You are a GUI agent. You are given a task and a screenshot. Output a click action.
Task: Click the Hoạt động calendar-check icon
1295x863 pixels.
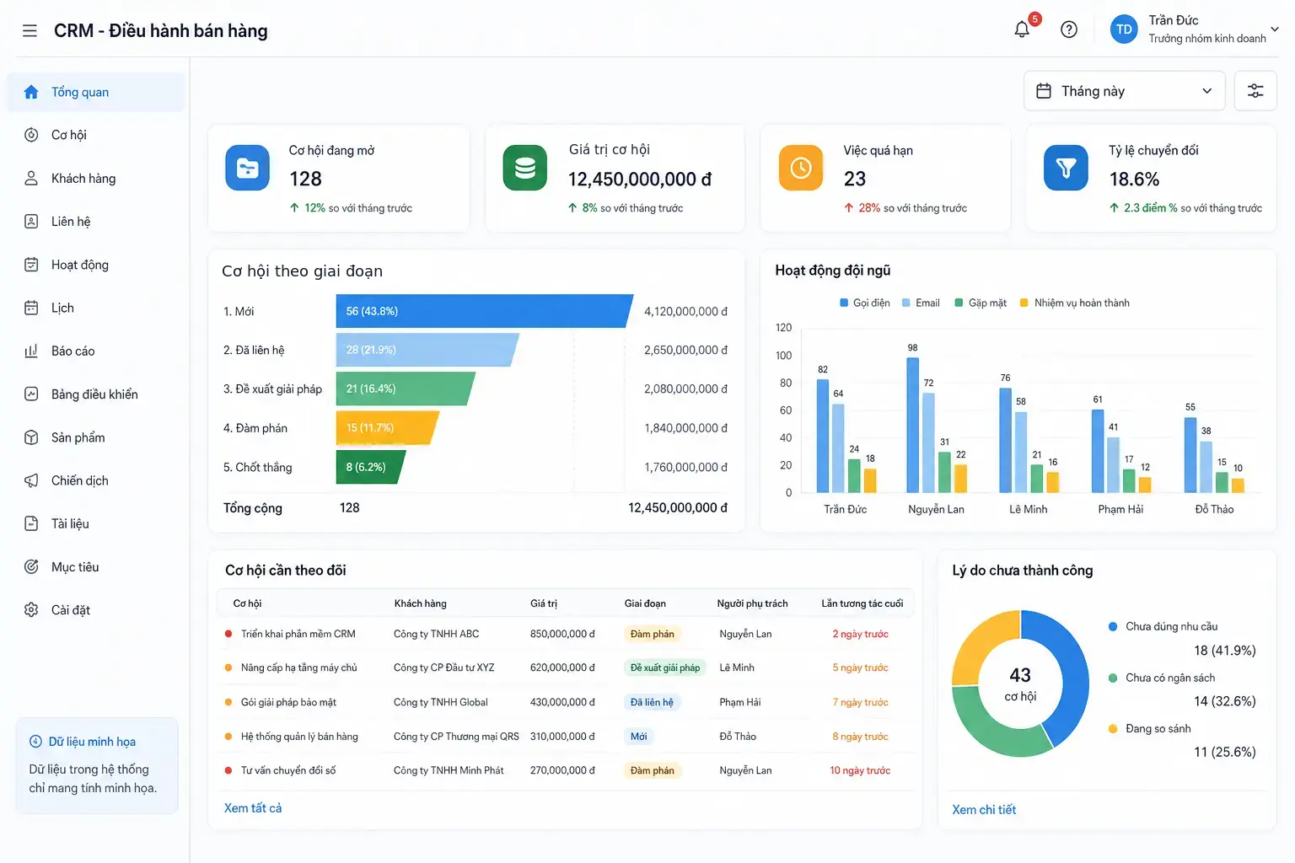click(x=31, y=265)
